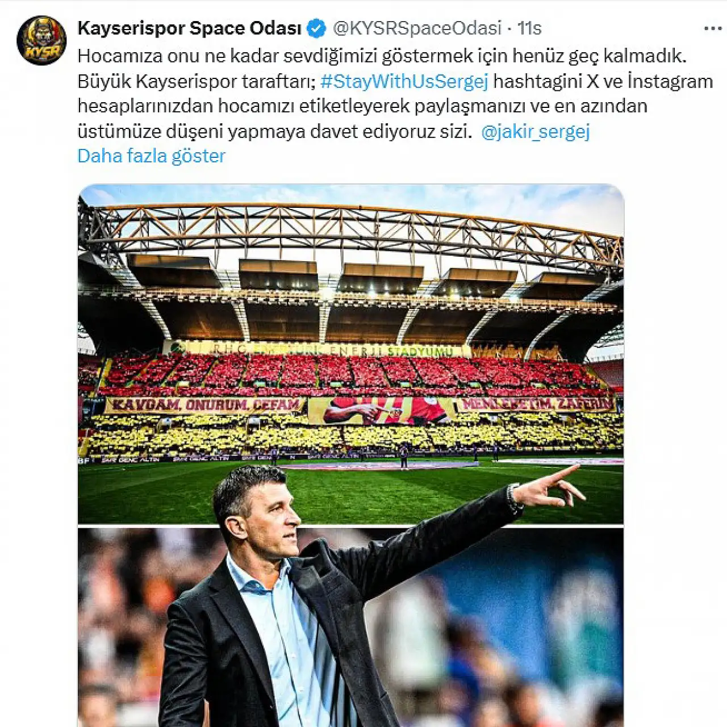Open the @jakir_sergej mention
This screenshot has height=727, width=727.
pos(536,132)
